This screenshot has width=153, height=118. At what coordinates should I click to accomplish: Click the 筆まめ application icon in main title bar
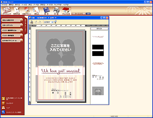pyautogui.click(x=2, y=2)
